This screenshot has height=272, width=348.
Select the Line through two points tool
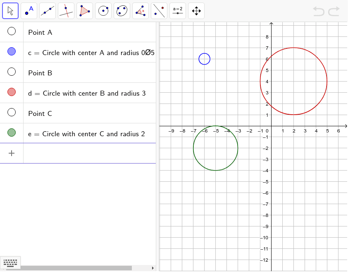[x=48, y=11]
